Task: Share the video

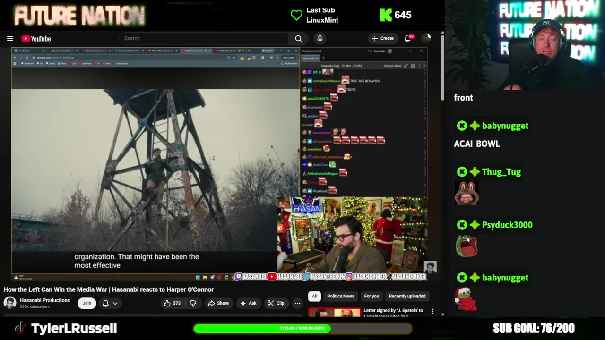Action: coord(218,303)
